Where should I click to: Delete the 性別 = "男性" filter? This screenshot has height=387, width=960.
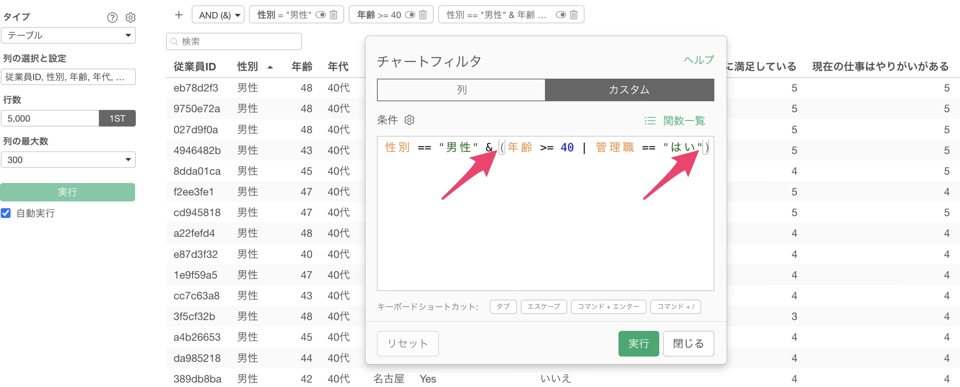point(333,15)
